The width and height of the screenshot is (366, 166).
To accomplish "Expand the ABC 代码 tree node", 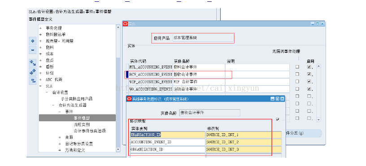I will [x=40, y=79].
